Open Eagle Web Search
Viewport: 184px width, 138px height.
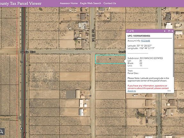(x=90, y=3)
